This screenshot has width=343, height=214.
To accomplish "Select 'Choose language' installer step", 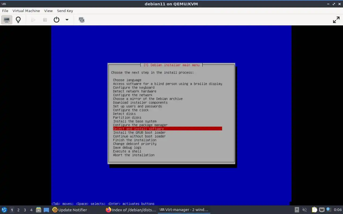I will click(127, 80).
